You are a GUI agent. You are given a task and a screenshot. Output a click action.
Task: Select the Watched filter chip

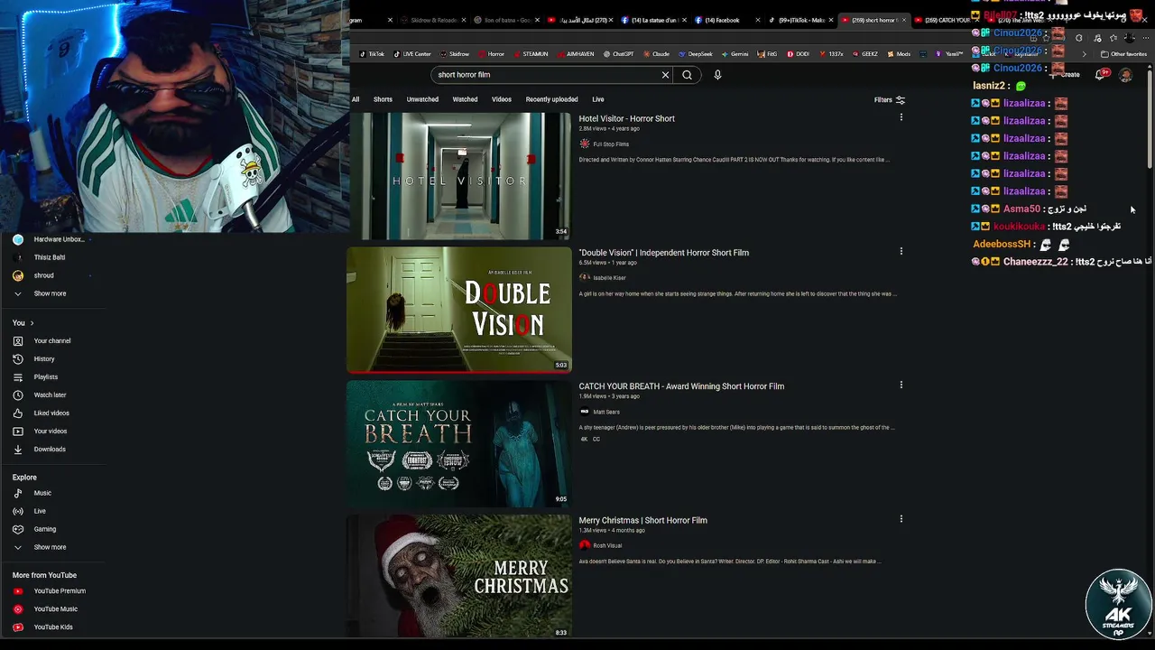click(465, 99)
